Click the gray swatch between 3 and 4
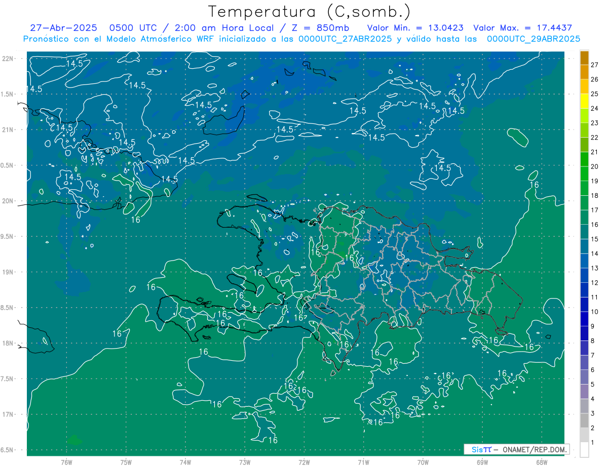Image resolution: width=608 pixels, height=469 pixels. coord(584,406)
